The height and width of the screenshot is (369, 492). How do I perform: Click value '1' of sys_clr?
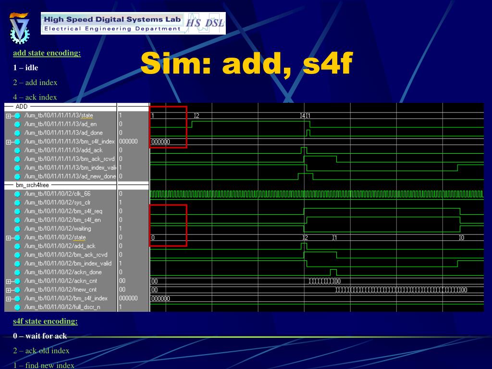tap(121, 203)
